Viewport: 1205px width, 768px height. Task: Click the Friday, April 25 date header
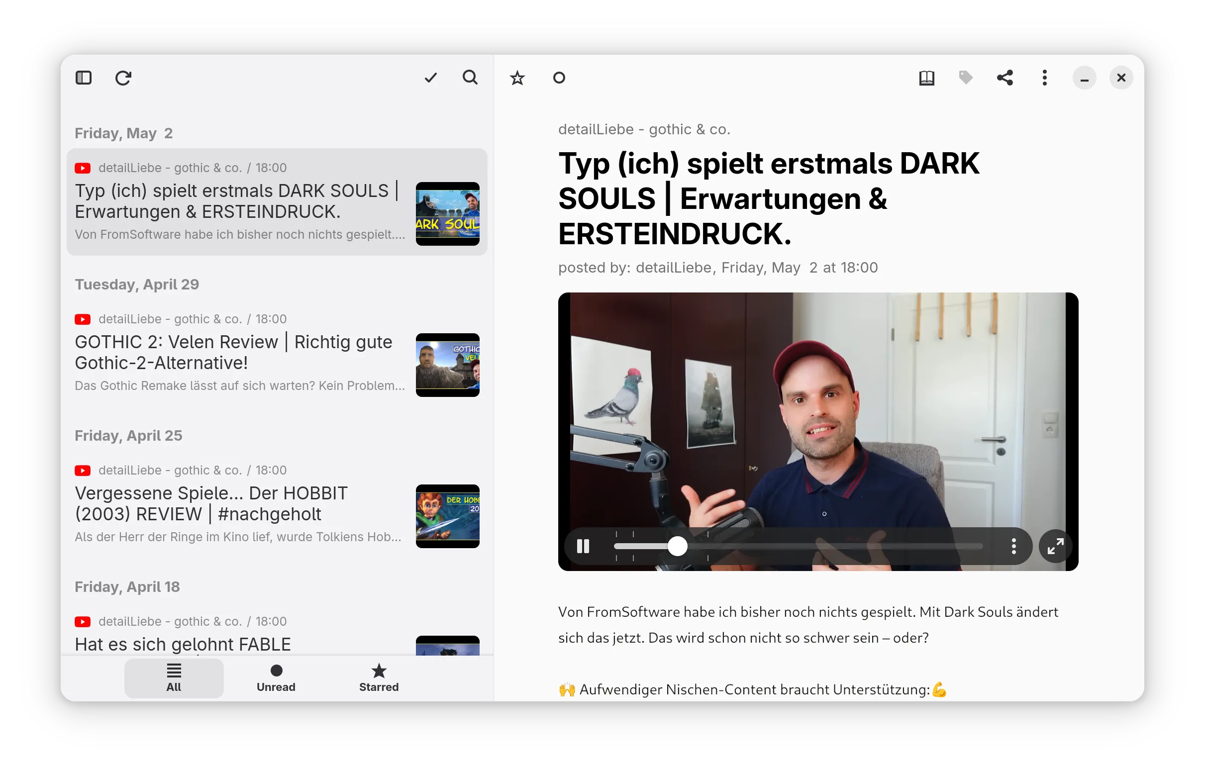[x=128, y=436]
